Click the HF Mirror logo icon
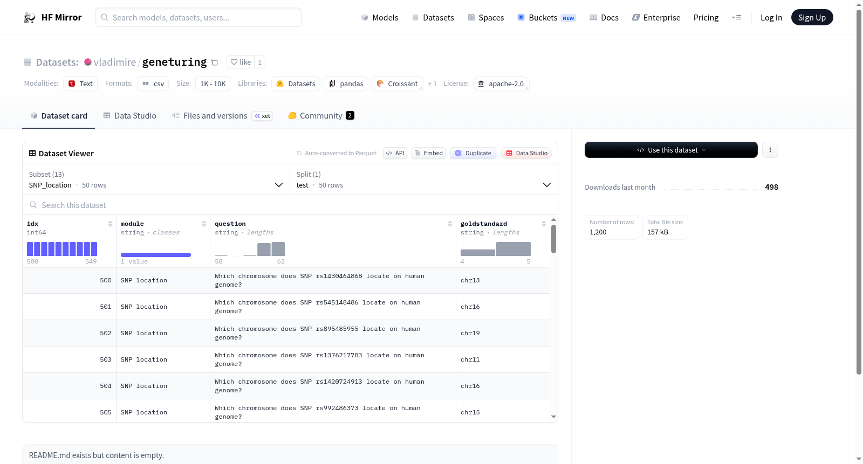The width and height of the screenshot is (863, 464). coord(30,18)
